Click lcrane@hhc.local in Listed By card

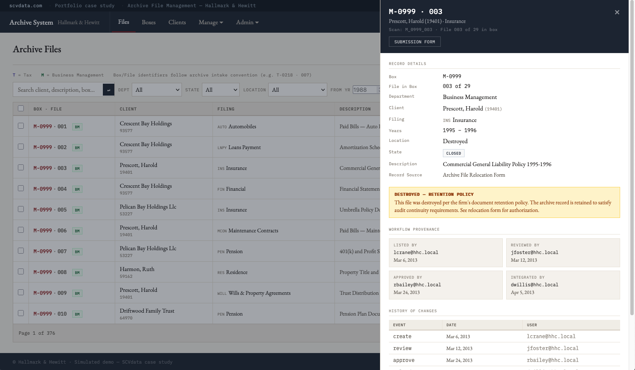[416, 252]
